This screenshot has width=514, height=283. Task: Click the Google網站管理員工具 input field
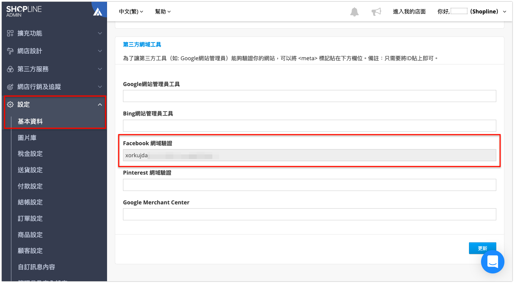tap(309, 96)
